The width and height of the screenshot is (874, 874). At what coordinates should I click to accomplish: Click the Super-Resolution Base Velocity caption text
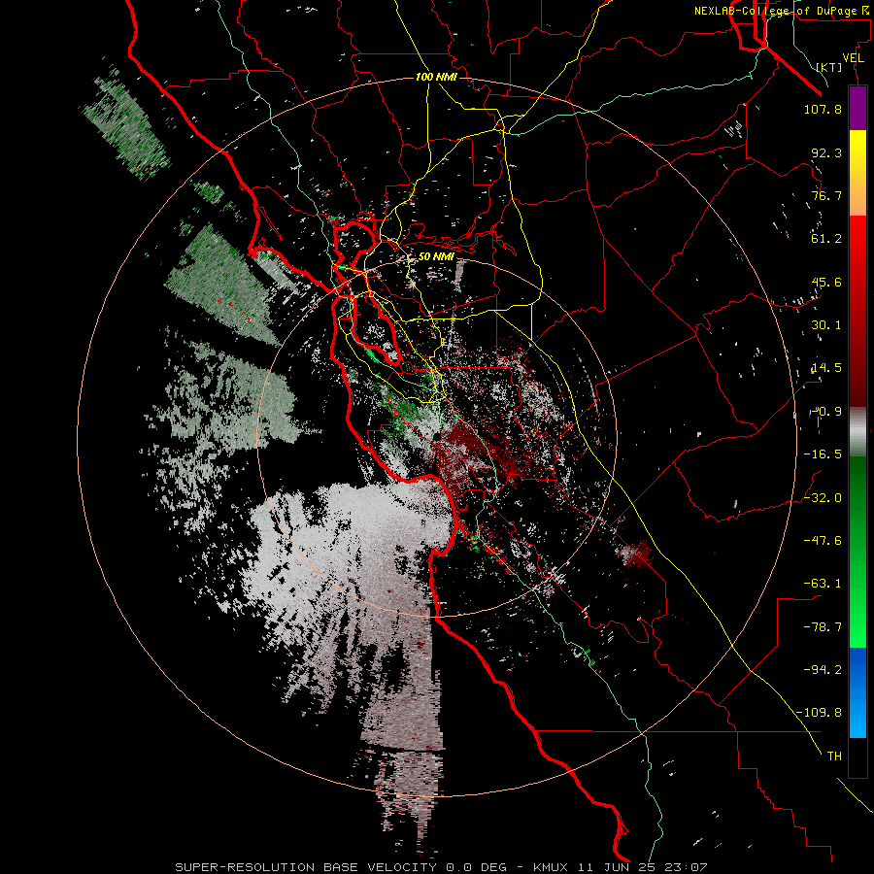(x=441, y=867)
